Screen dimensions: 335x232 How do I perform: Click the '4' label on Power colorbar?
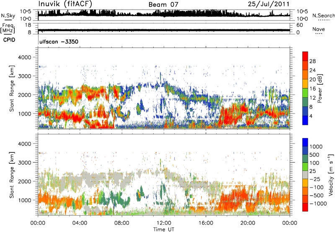[x=311, y=116]
